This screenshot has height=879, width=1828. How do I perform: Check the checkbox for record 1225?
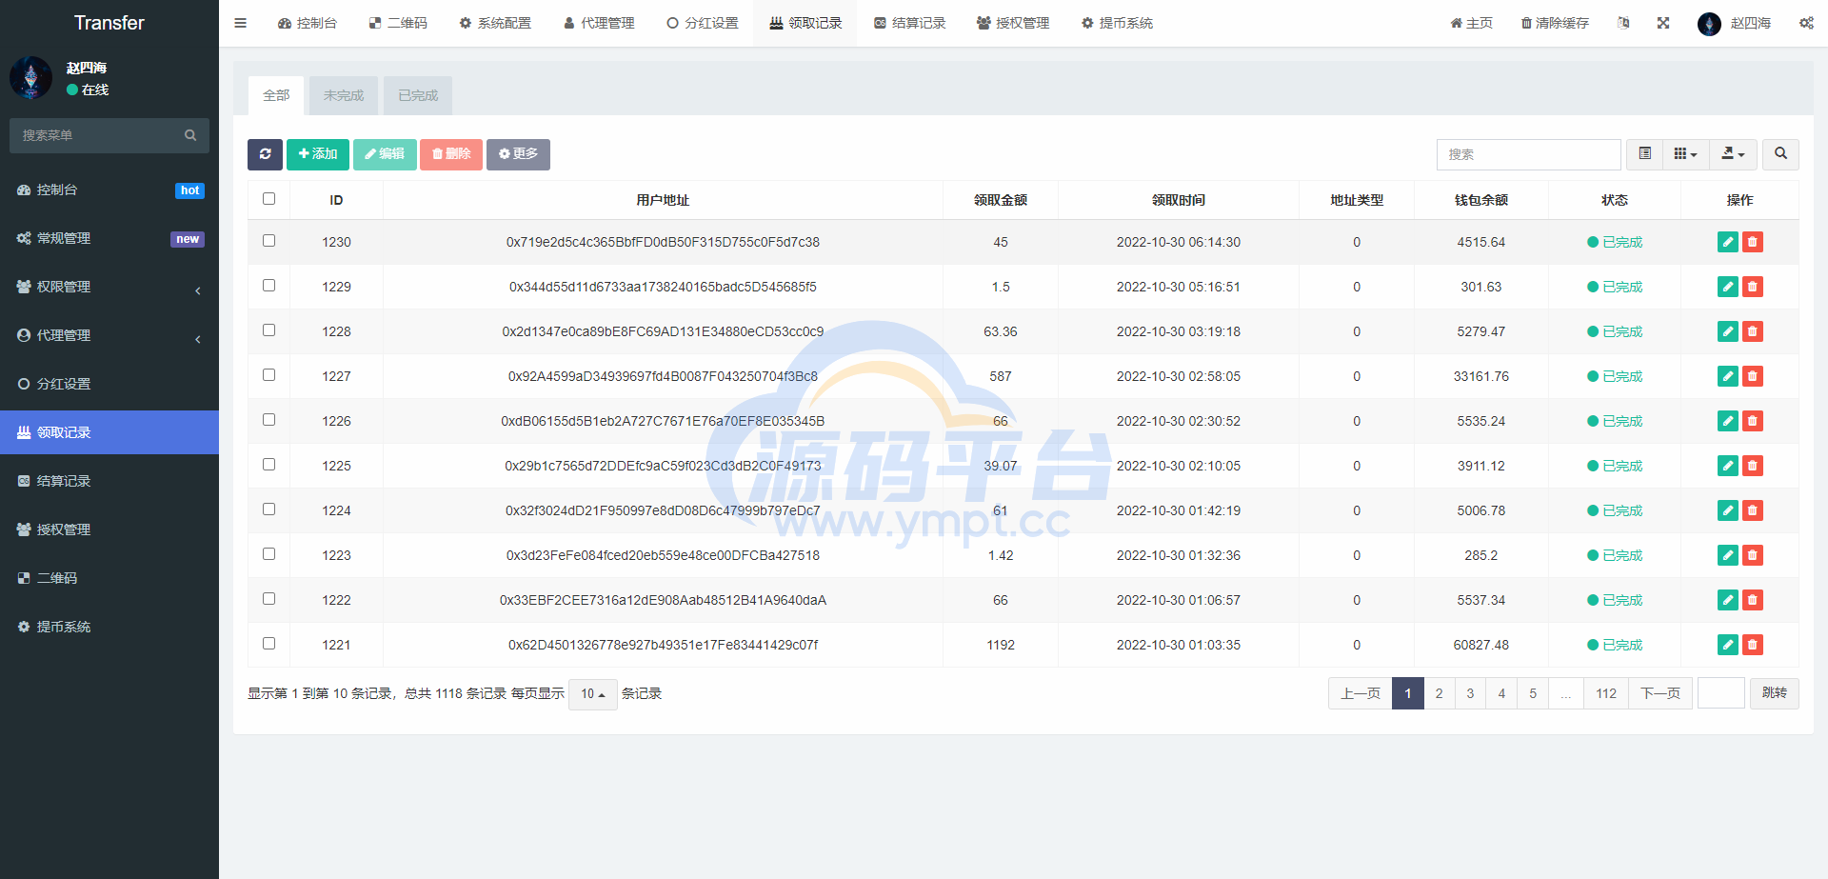coord(268,465)
